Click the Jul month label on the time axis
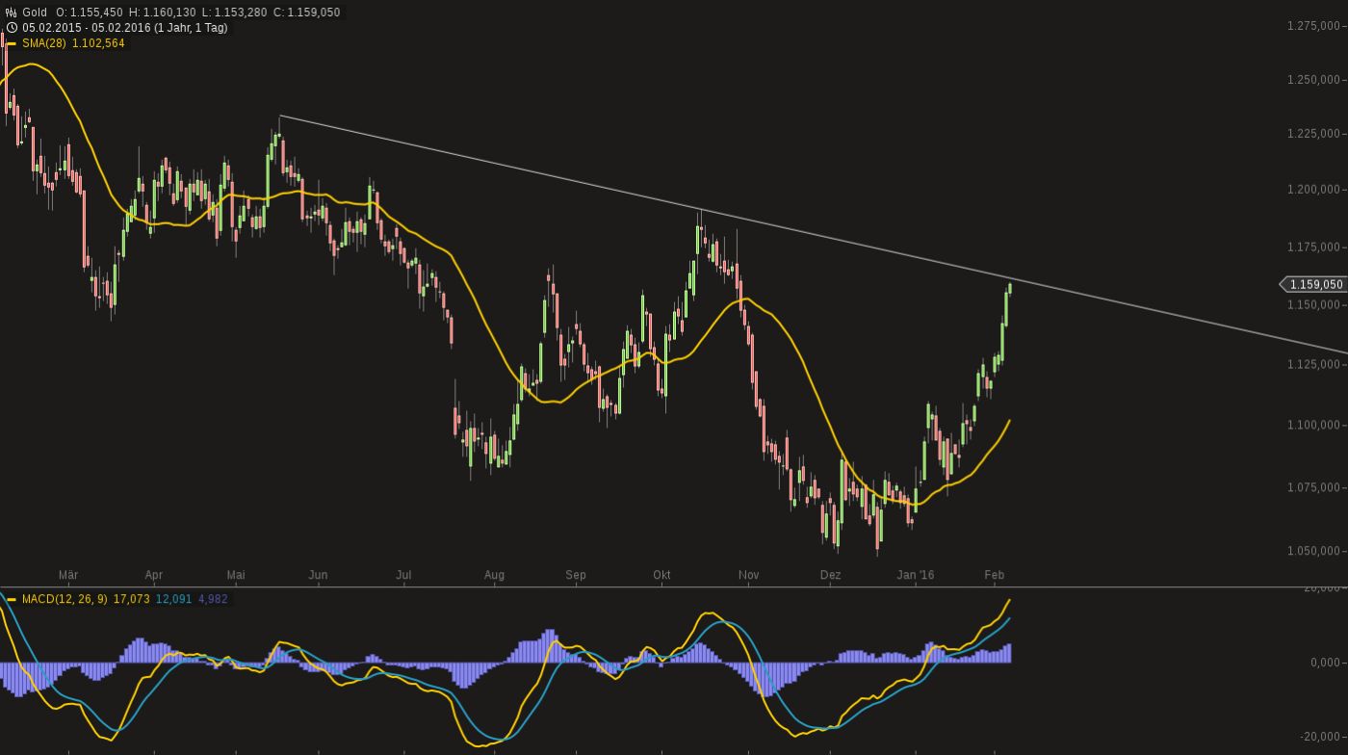This screenshot has width=1348, height=755. [403, 575]
